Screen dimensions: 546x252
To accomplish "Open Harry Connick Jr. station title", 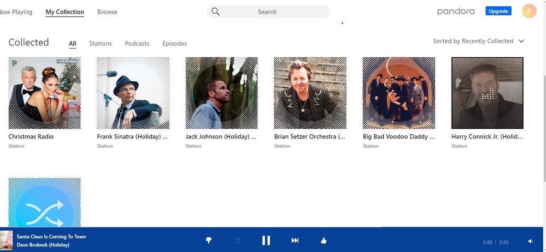I will pyautogui.click(x=487, y=136).
